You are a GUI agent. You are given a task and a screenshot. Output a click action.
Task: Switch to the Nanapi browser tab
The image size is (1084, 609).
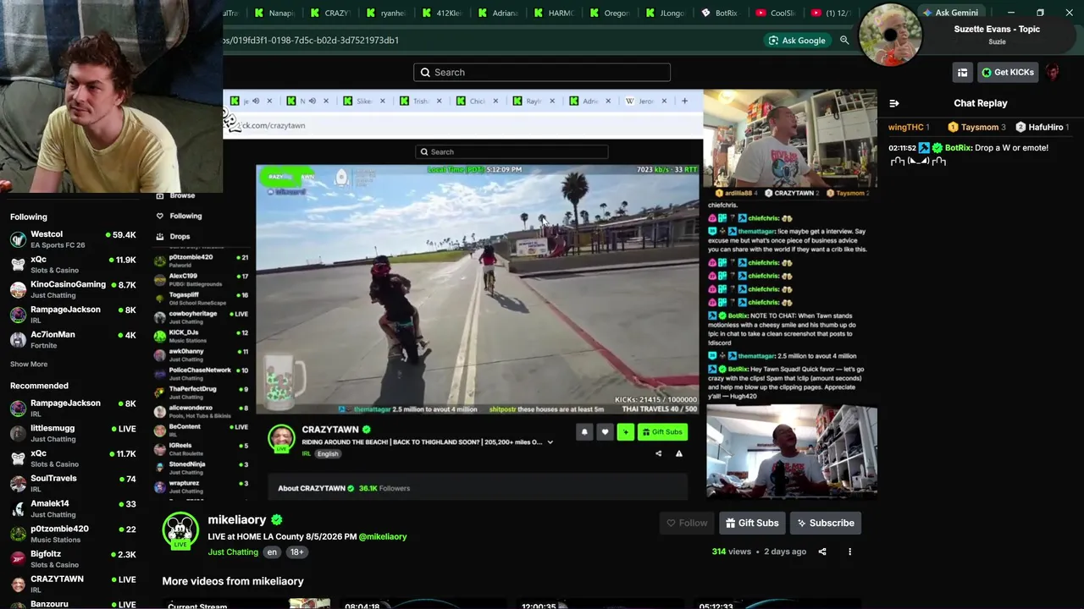coord(274,13)
